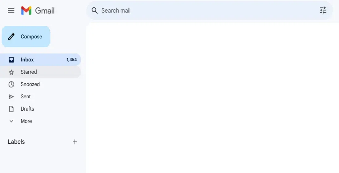Click the Compose button
The image size is (339, 173).
coord(26,37)
